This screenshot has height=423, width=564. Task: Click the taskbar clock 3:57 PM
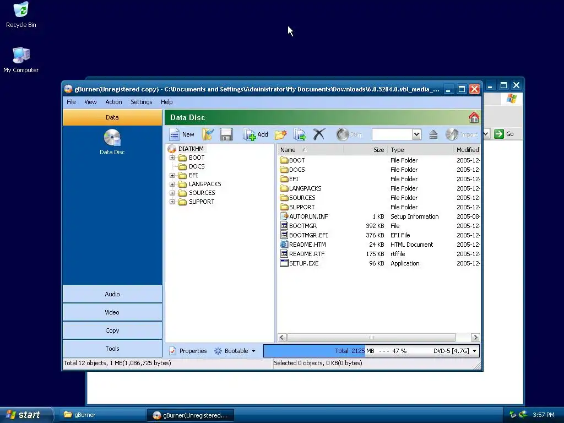544,415
